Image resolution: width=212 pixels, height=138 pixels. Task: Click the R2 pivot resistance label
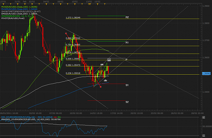(127, 17)
